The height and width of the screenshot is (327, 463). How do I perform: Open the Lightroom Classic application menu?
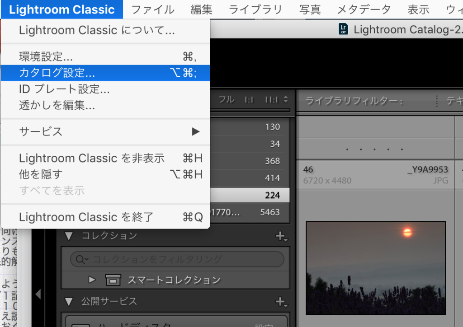pos(61,9)
